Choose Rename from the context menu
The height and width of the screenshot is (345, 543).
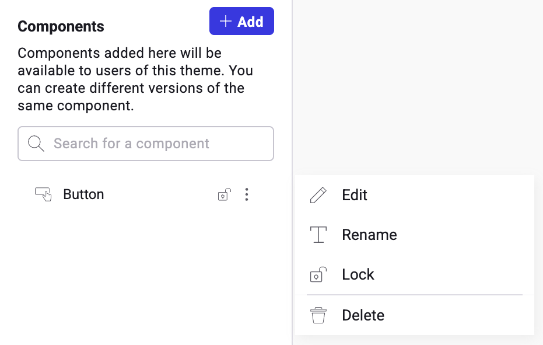pyautogui.click(x=369, y=235)
